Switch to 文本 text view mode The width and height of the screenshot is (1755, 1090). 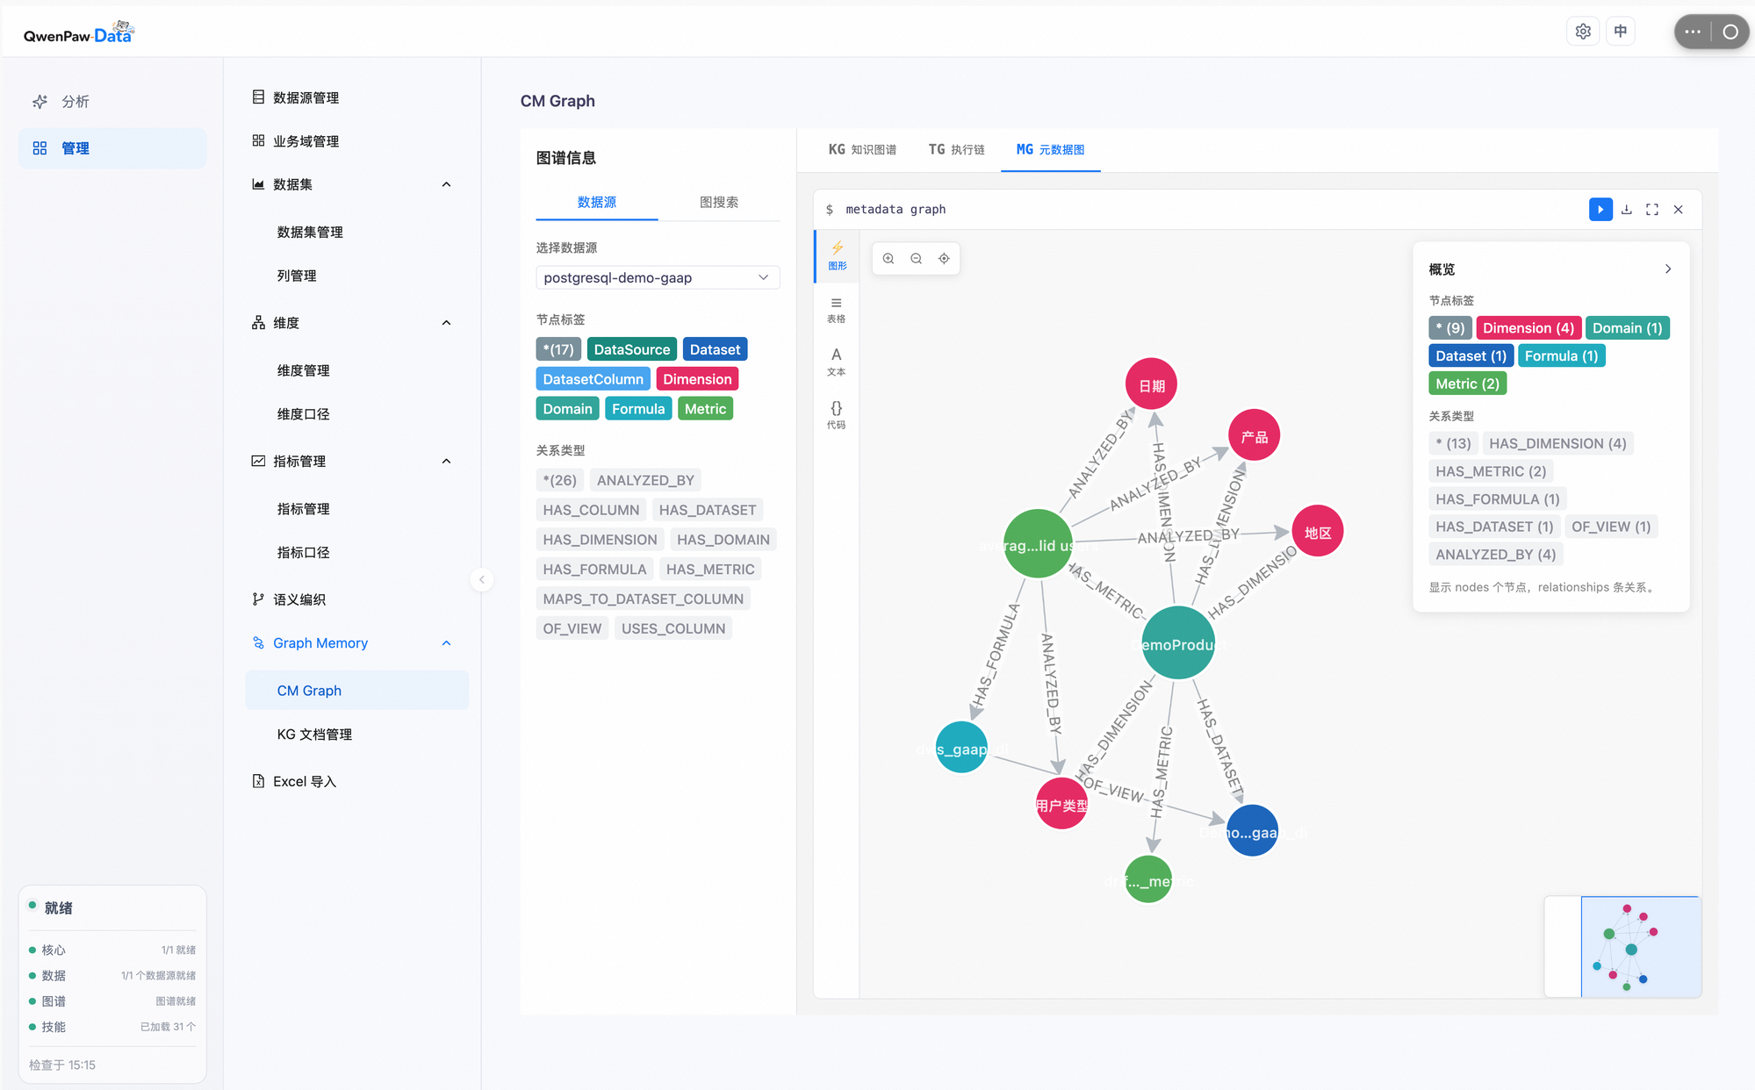click(837, 362)
